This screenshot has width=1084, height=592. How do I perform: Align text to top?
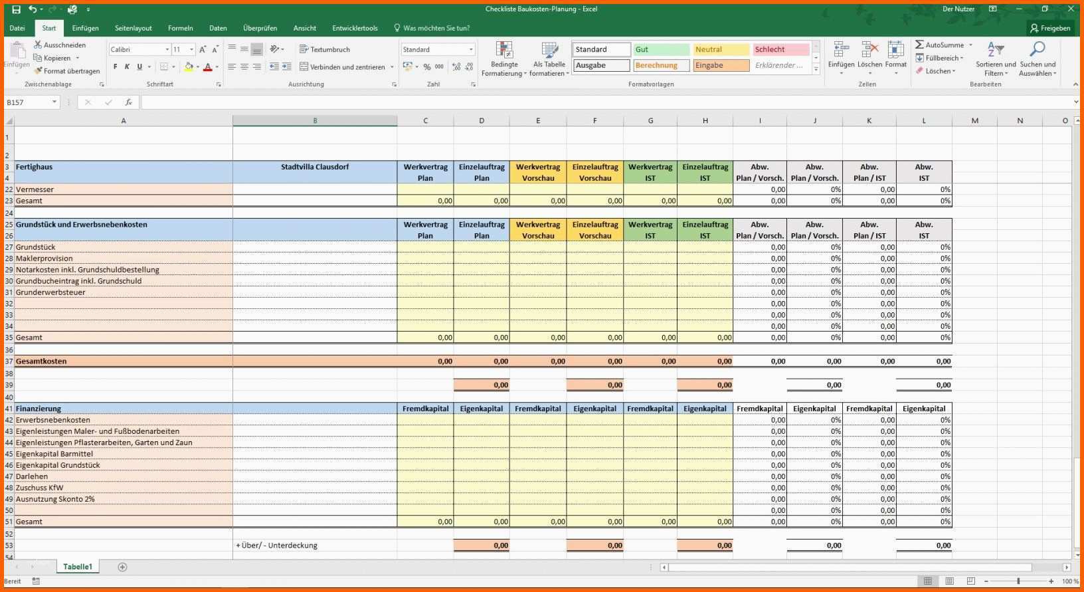232,49
